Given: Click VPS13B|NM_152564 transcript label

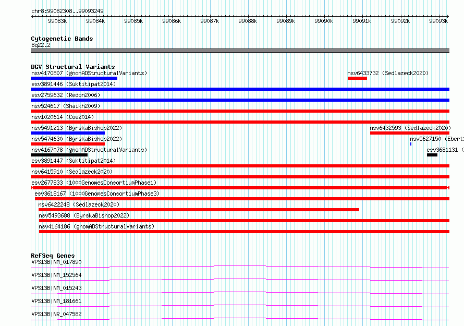Looking at the screenshot, I should click(x=56, y=275).
